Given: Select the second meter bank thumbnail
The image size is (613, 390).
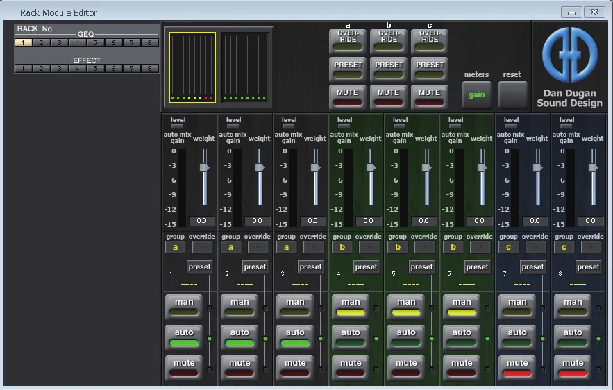Looking at the screenshot, I should [245, 67].
